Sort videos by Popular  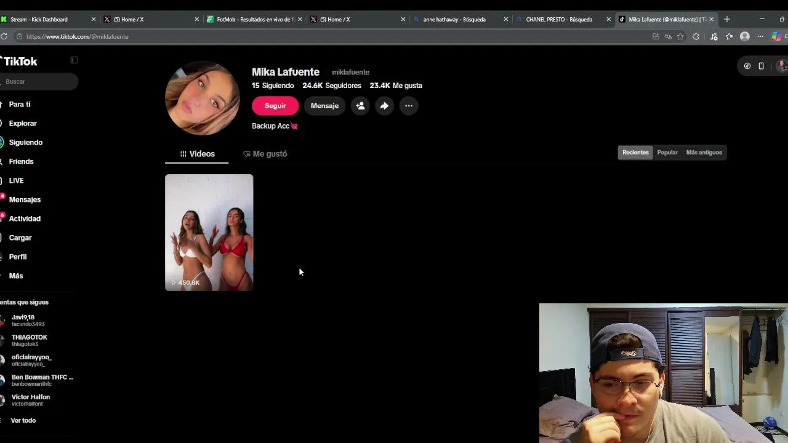click(667, 153)
